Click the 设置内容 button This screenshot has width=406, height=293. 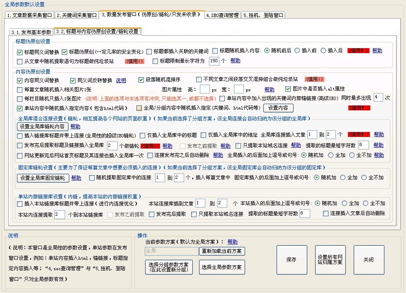pyautogui.click(x=278, y=108)
